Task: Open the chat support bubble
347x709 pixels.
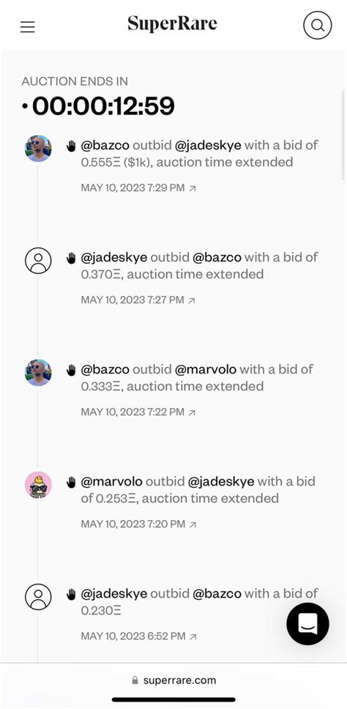Action: coord(307,623)
